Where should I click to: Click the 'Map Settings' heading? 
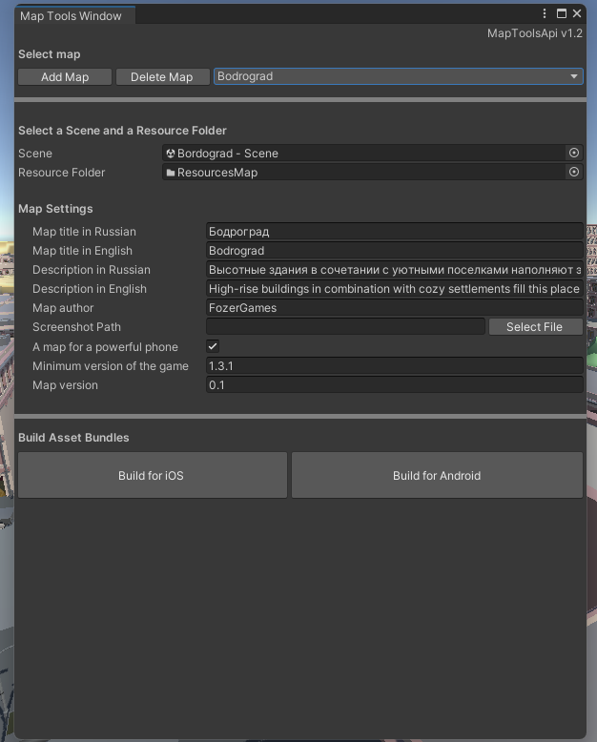click(55, 208)
